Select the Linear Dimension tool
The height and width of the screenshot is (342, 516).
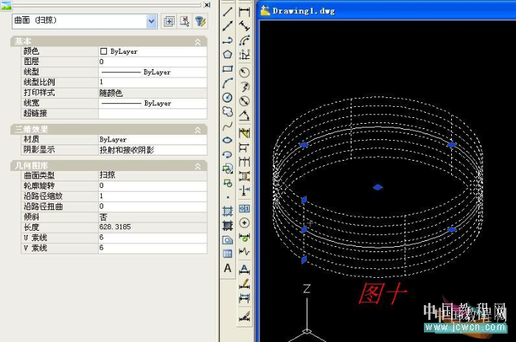[245, 11]
